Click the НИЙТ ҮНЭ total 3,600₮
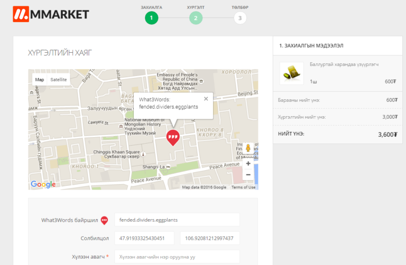The width and height of the screenshot is (406, 265). 387,135
